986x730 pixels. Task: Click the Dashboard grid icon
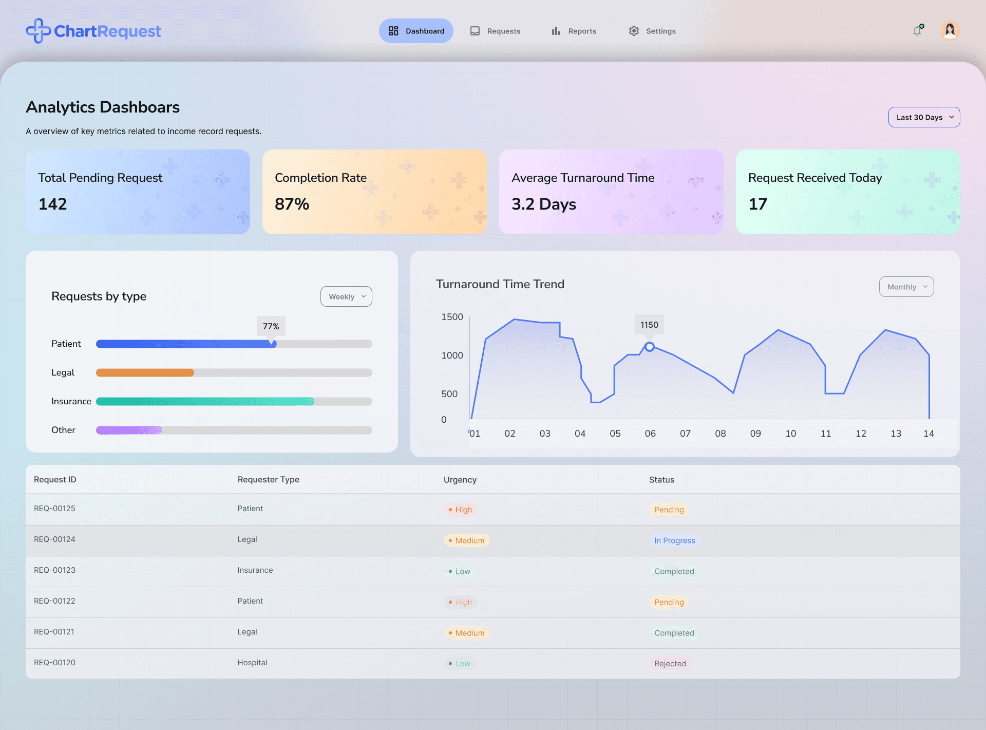pyautogui.click(x=393, y=31)
